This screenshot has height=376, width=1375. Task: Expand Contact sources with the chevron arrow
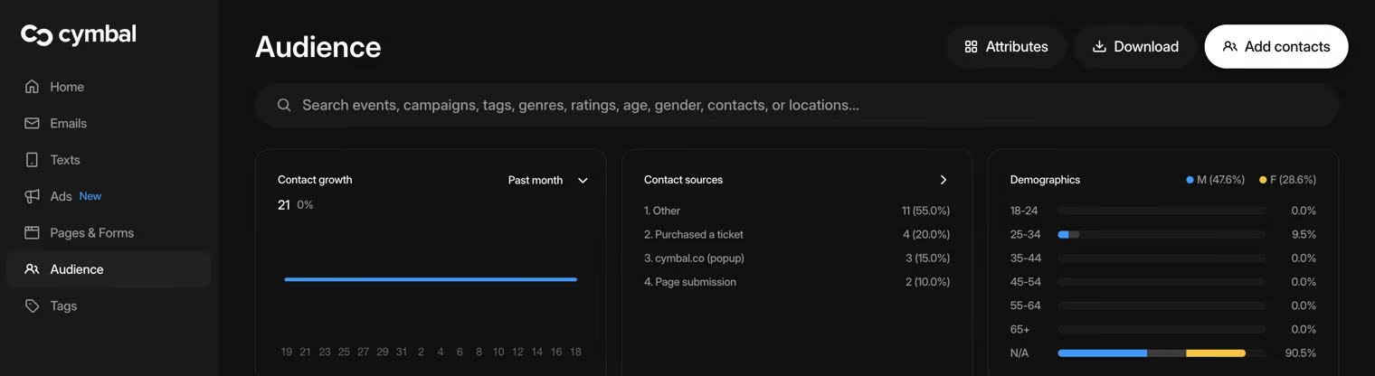[x=943, y=180]
